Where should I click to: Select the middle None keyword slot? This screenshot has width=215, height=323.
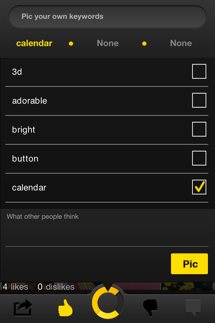tap(107, 43)
